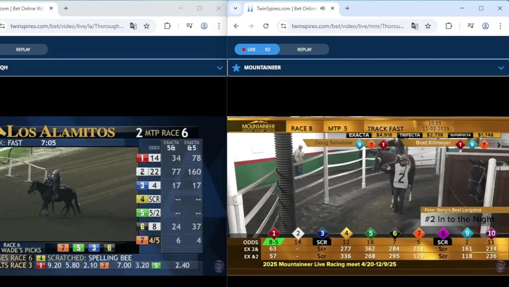Click the Los Alamitos live video feed
The width and height of the screenshot is (509, 287).
point(114,196)
